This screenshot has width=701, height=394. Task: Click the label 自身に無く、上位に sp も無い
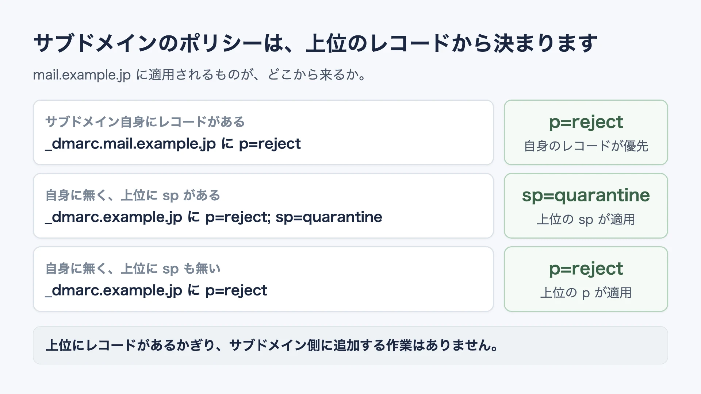[133, 269]
